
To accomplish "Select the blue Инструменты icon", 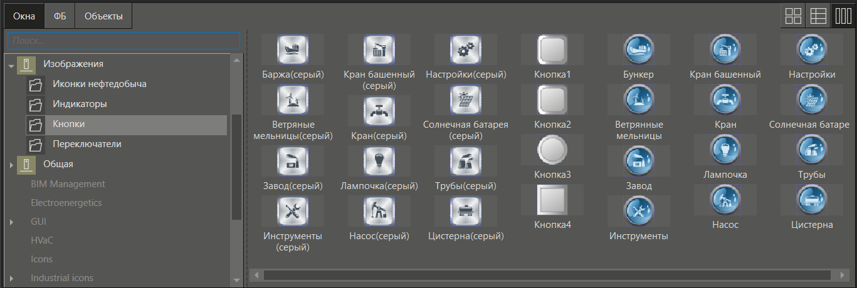I will (x=639, y=210).
